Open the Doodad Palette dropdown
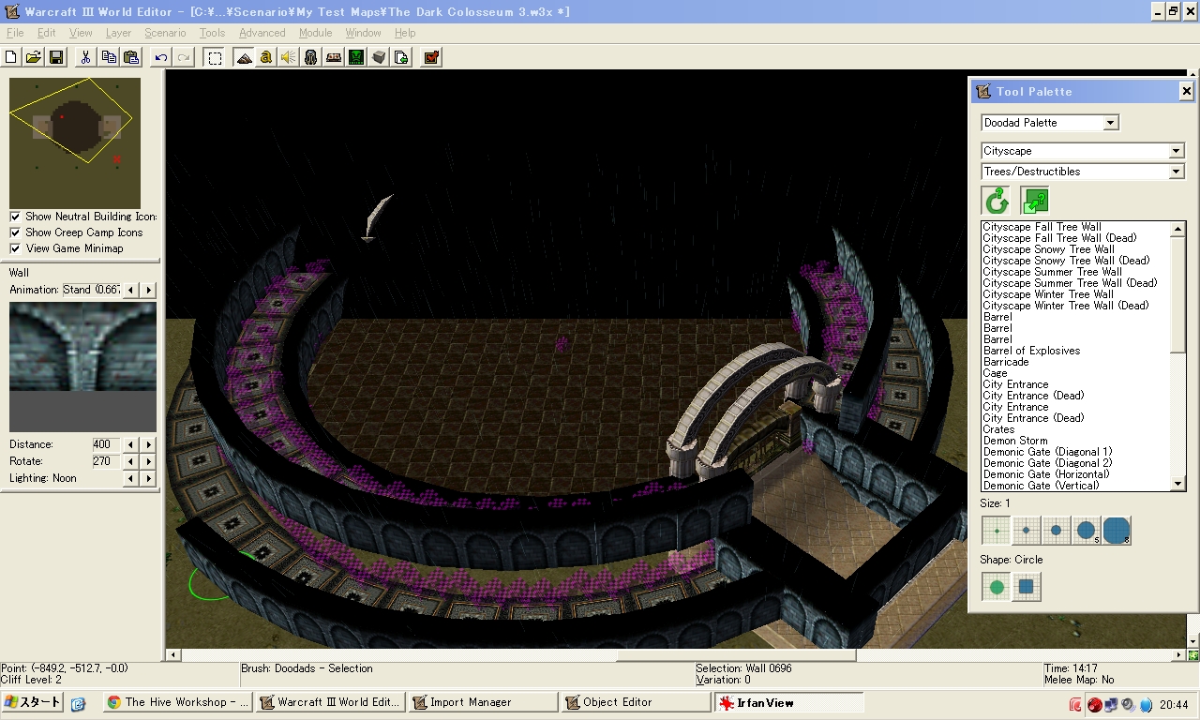1200x720 pixels. click(x=1050, y=123)
